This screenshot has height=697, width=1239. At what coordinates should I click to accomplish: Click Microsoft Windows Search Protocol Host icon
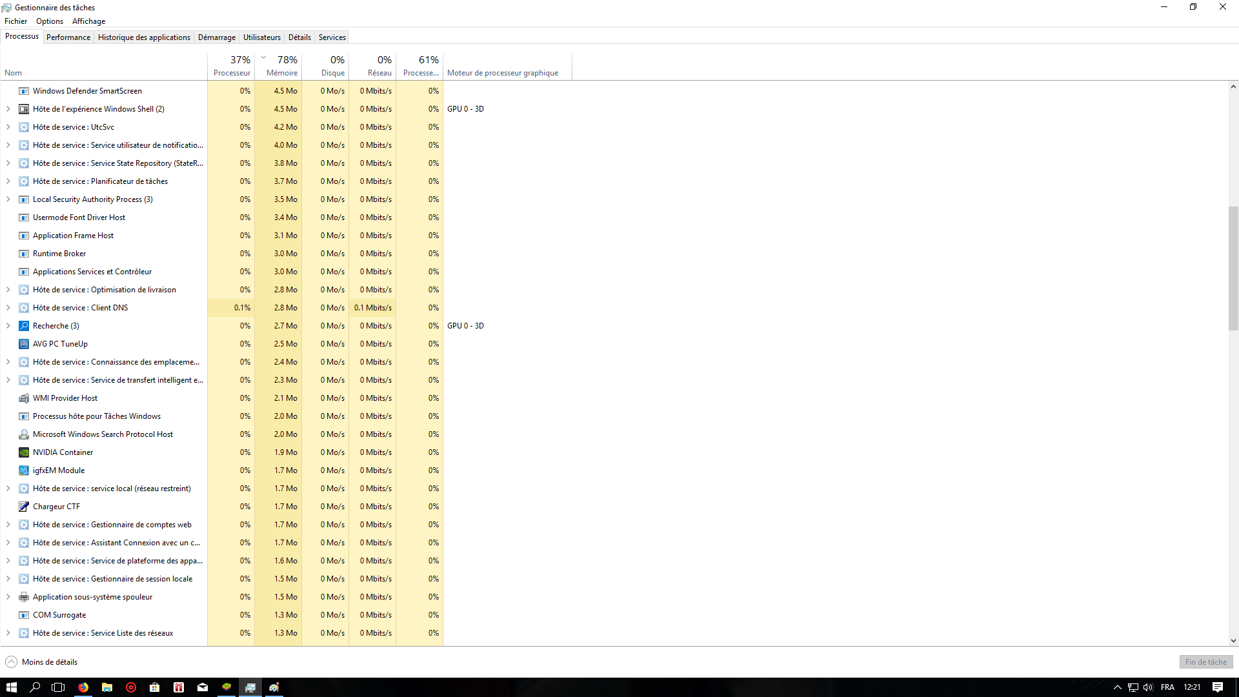[x=24, y=434]
